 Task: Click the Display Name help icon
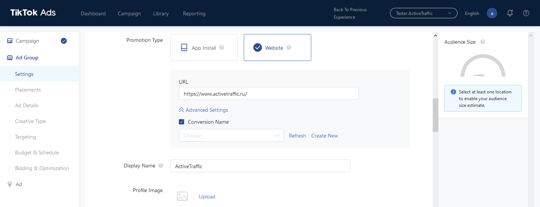[161, 166]
